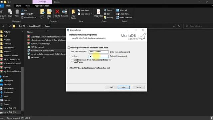The height and width of the screenshot is (120, 213).
Task: Click Local Disk (E:) in the breadcrumb
Action: [35, 26]
